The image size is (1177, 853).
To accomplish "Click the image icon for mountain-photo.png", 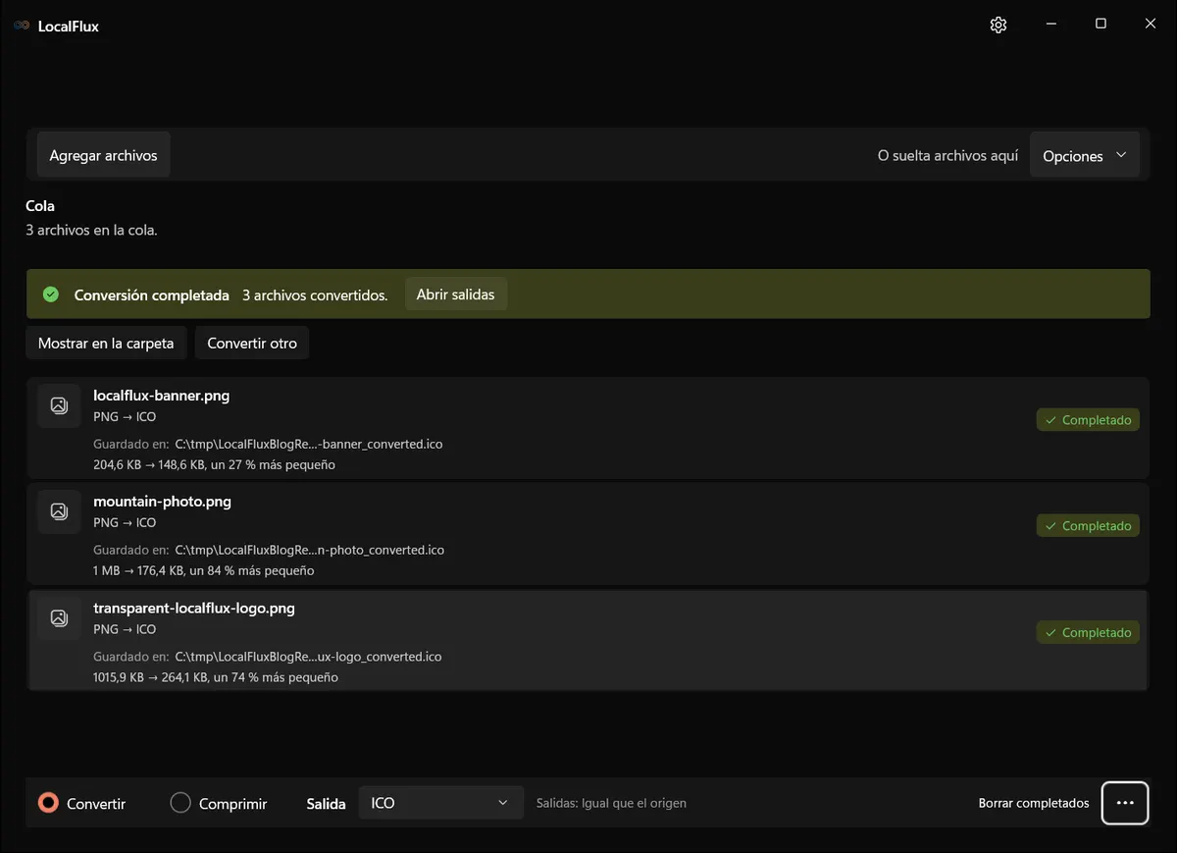I will pyautogui.click(x=59, y=511).
